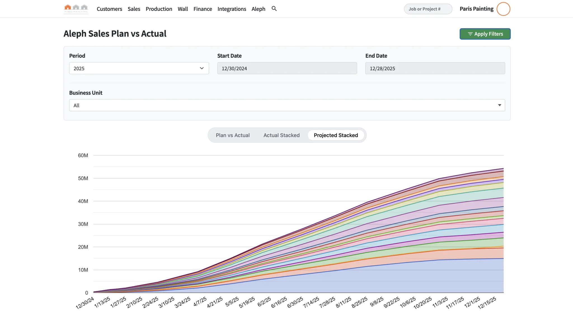Switch chart view to Plan vs Actual
This screenshot has height=312, width=573.
point(233,135)
